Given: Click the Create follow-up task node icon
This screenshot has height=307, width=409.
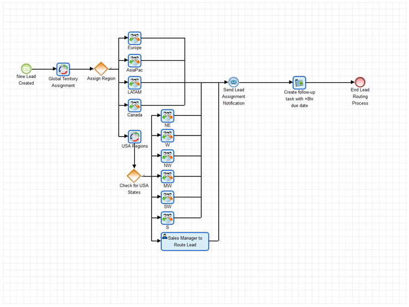Looking at the screenshot, I should click(299, 83).
